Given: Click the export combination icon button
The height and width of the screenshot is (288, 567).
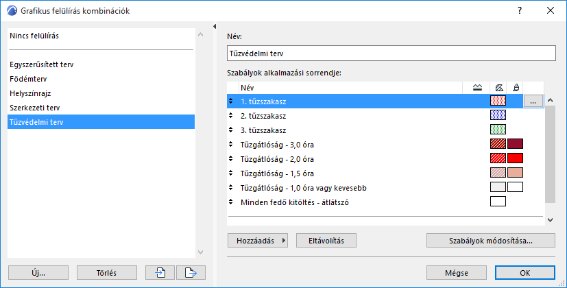Looking at the screenshot, I should 191,272.
